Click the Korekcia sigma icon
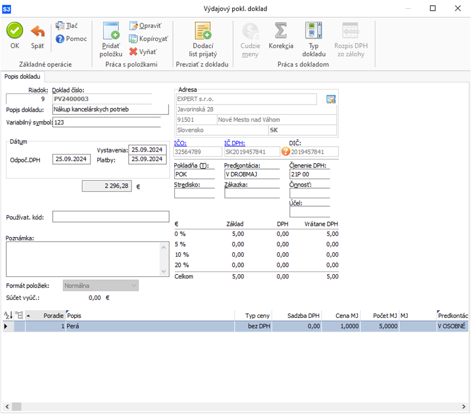 pyautogui.click(x=281, y=31)
